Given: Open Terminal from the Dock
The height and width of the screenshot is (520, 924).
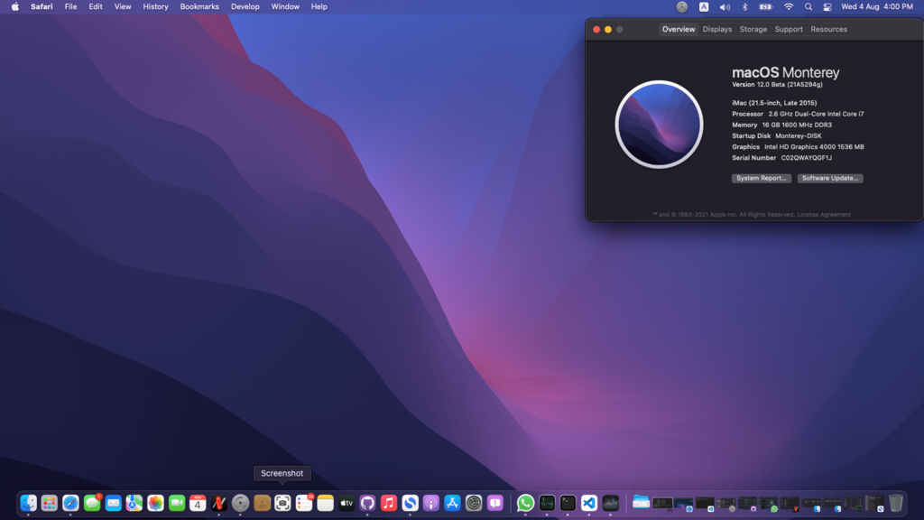Looking at the screenshot, I should click(568, 503).
